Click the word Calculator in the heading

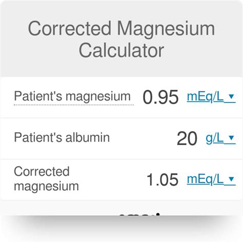121,50
